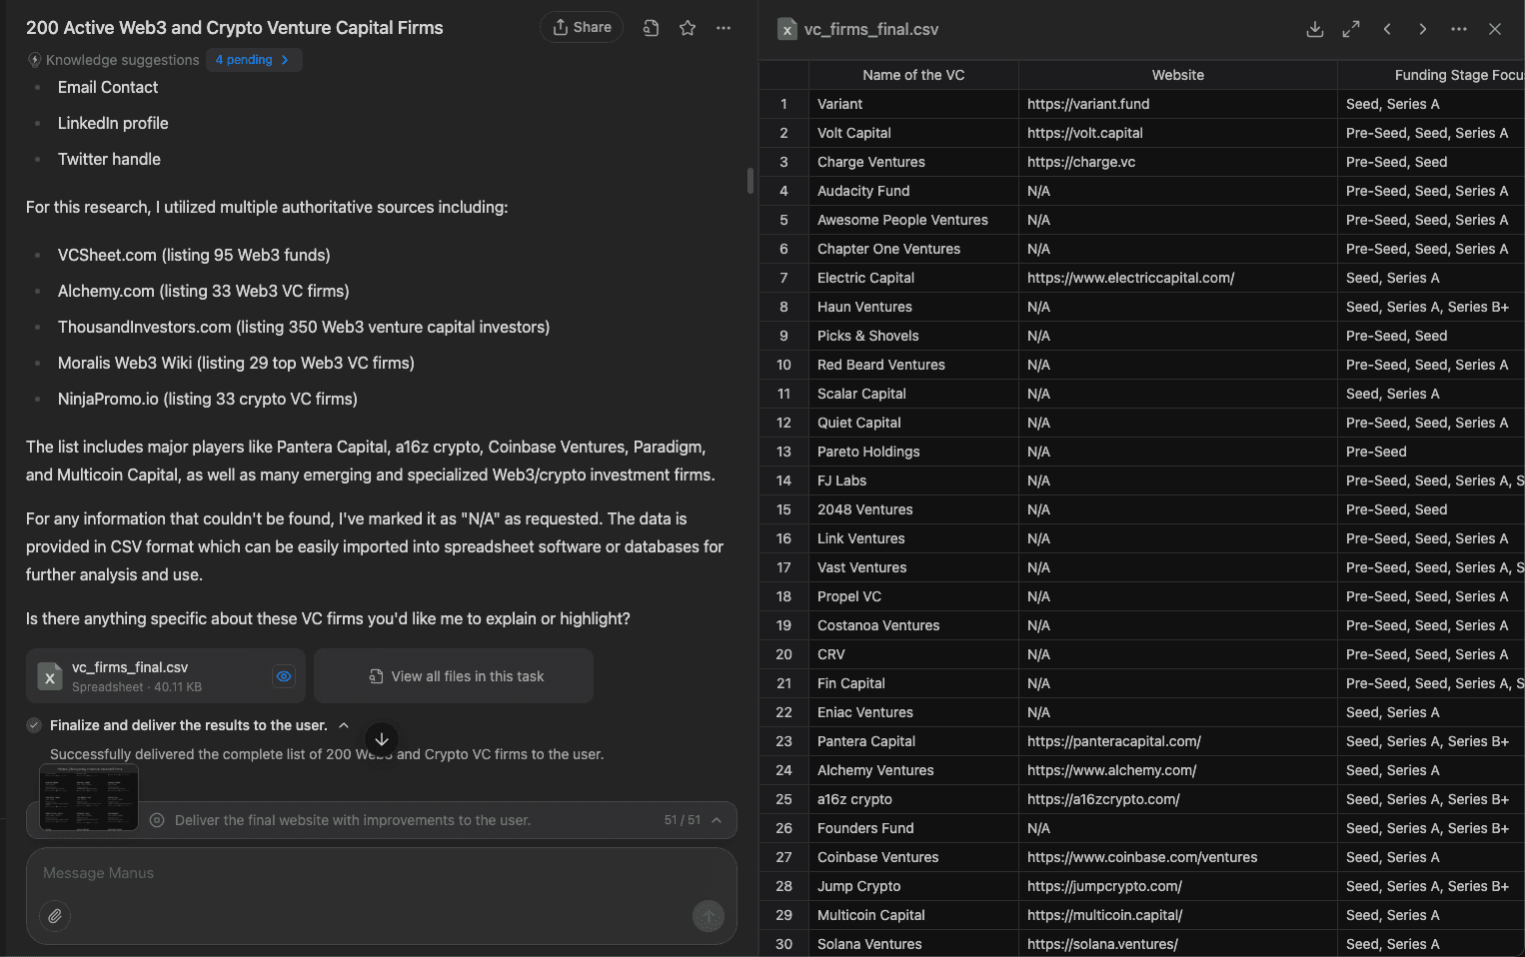Select the Red Beard Ventures cell
The width and height of the screenshot is (1525, 957).
tap(913, 365)
